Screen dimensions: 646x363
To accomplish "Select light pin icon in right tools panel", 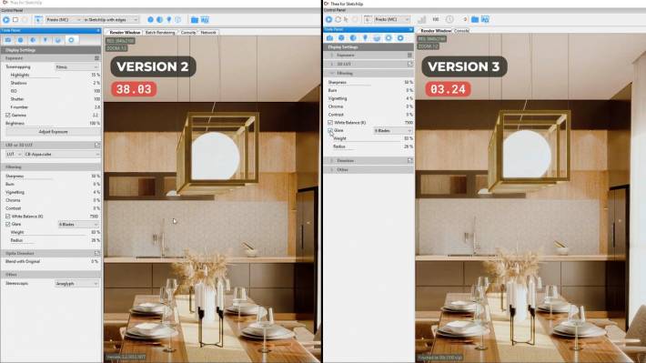I will (365, 38).
